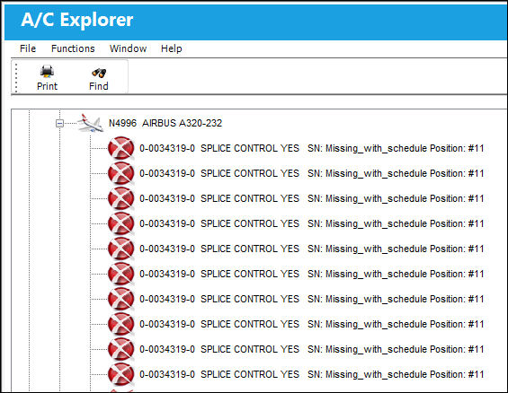Viewport: 508px width, 393px height.
Task: Click the Find binoculars icon
Action: tap(99, 73)
